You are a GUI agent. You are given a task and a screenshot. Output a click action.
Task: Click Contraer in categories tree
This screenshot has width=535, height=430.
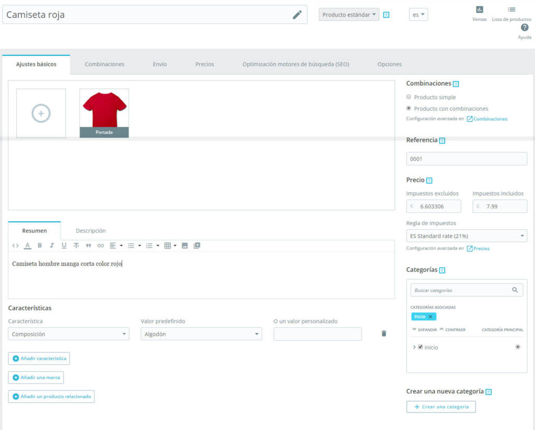point(452,329)
